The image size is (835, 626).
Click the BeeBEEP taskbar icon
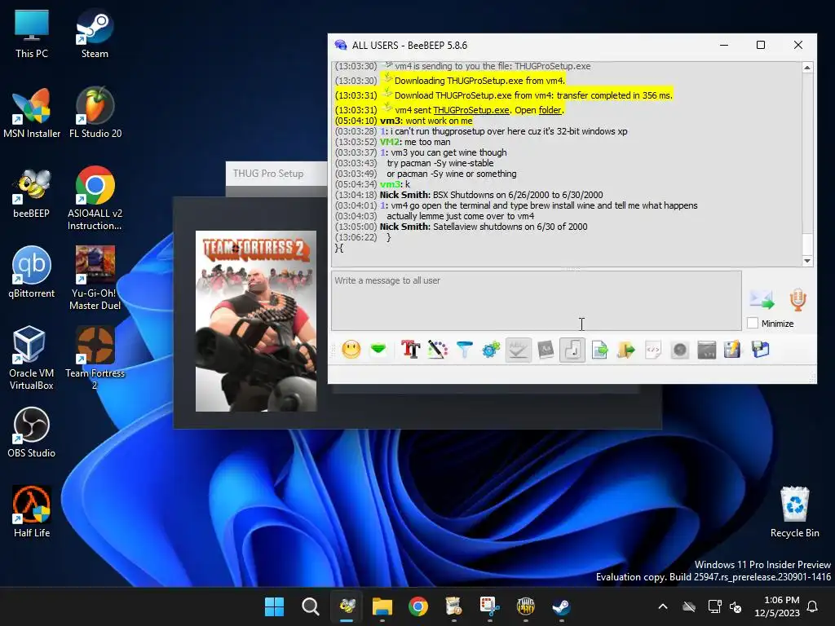(347, 606)
